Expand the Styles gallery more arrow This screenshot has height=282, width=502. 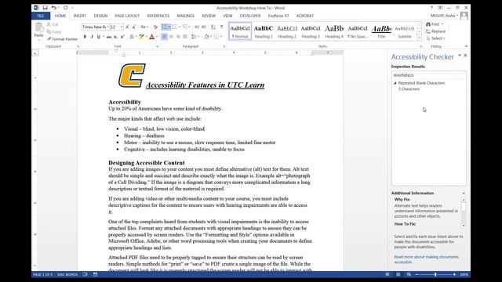420,38
